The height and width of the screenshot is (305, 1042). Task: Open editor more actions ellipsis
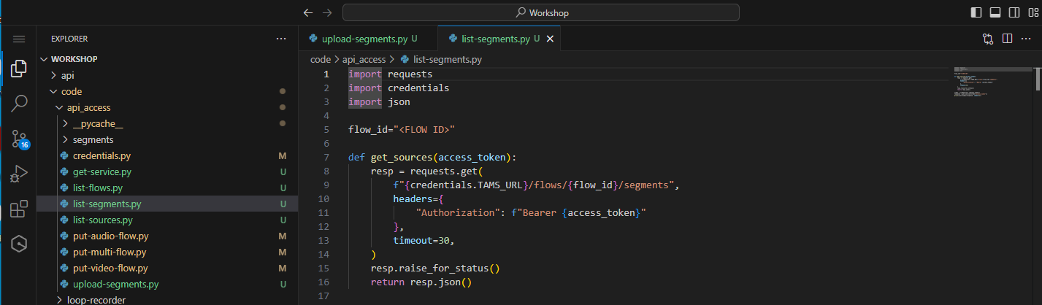click(x=1025, y=39)
